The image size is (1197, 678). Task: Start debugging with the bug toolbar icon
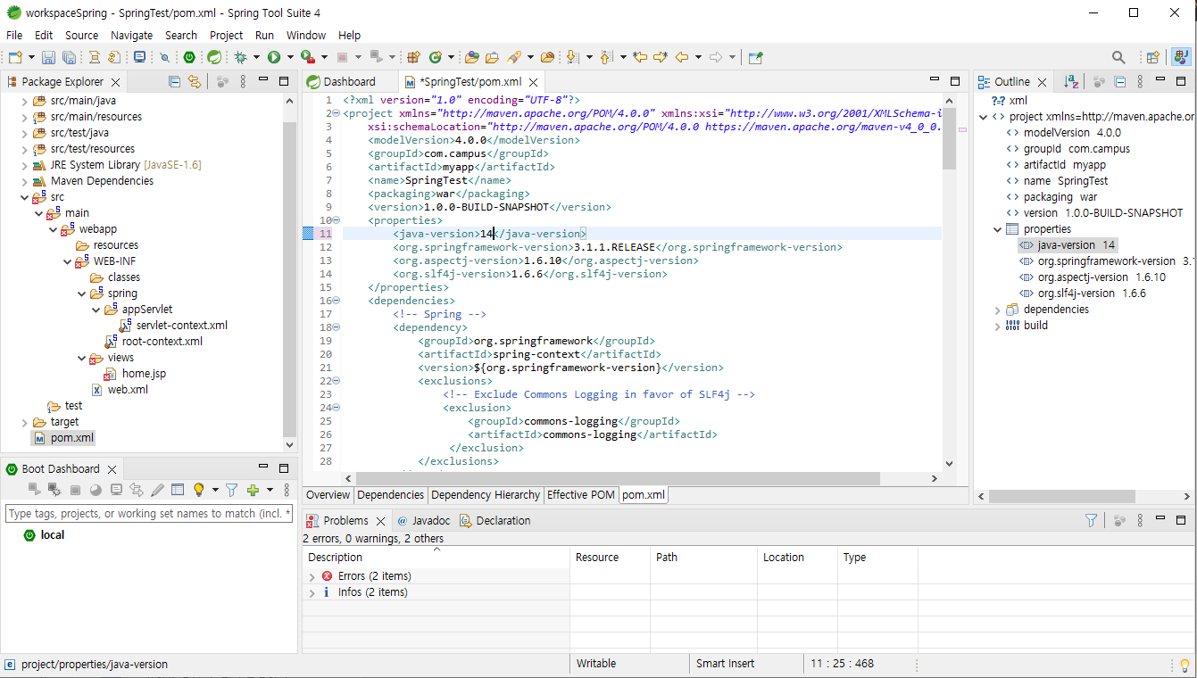tap(240, 57)
